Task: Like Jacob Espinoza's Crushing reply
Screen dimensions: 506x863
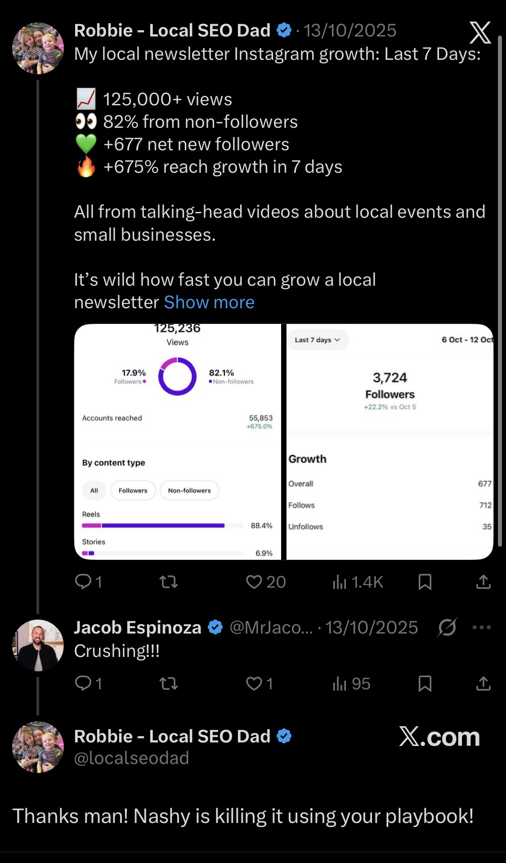Action: (254, 684)
